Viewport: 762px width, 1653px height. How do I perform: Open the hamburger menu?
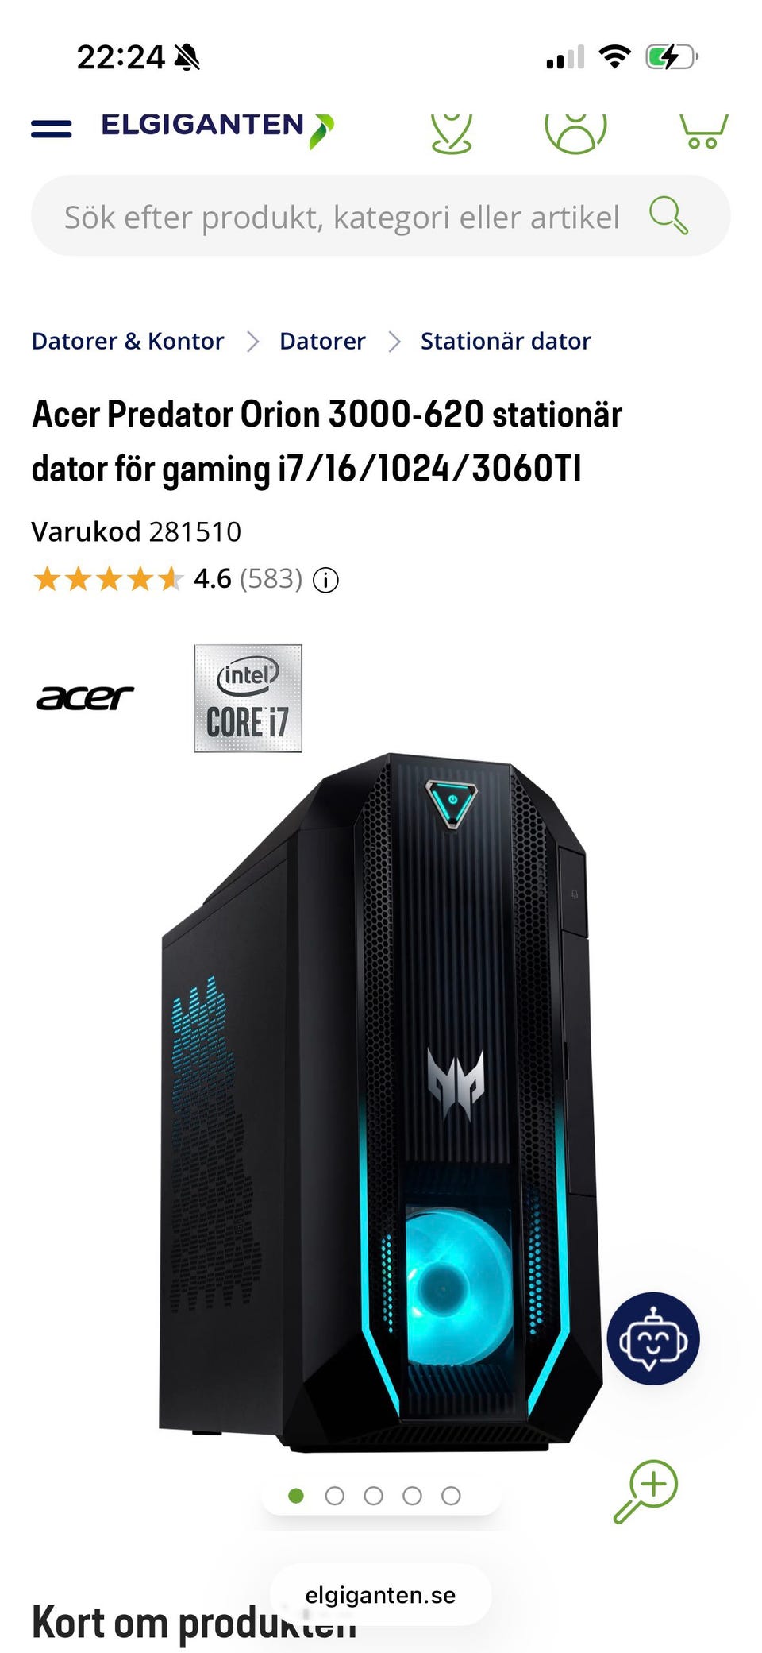pyautogui.click(x=51, y=128)
